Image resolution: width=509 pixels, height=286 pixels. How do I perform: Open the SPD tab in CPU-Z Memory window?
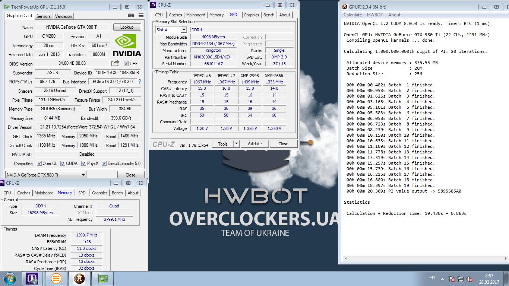[82, 193]
